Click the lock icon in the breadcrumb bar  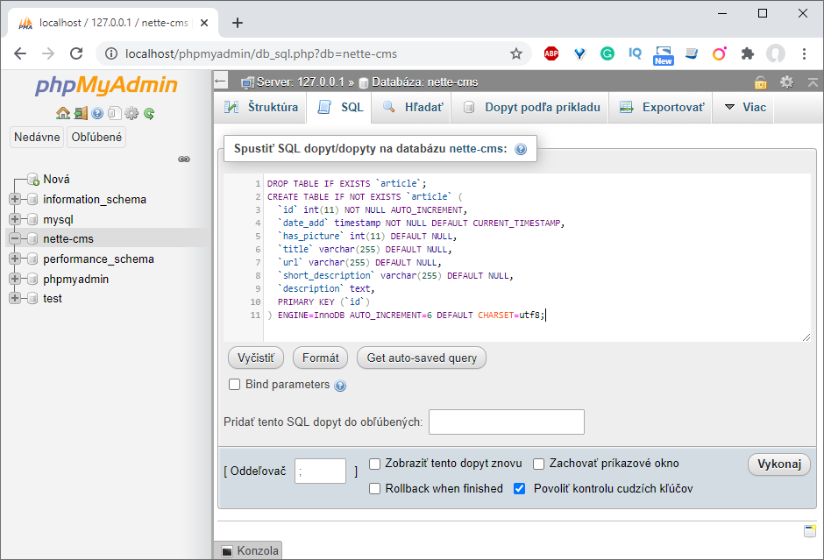coord(761,82)
